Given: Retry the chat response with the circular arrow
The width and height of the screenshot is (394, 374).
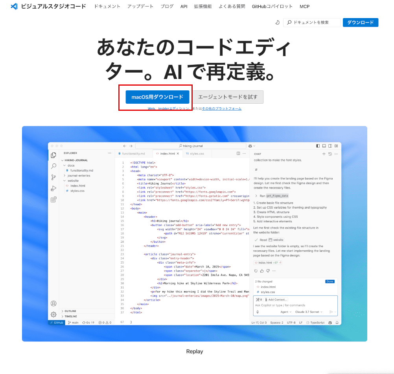Looking at the screenshot, I should (256, 271).
